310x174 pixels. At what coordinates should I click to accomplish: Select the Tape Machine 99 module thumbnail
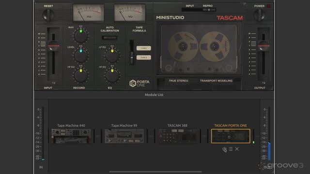coord(124,136)
